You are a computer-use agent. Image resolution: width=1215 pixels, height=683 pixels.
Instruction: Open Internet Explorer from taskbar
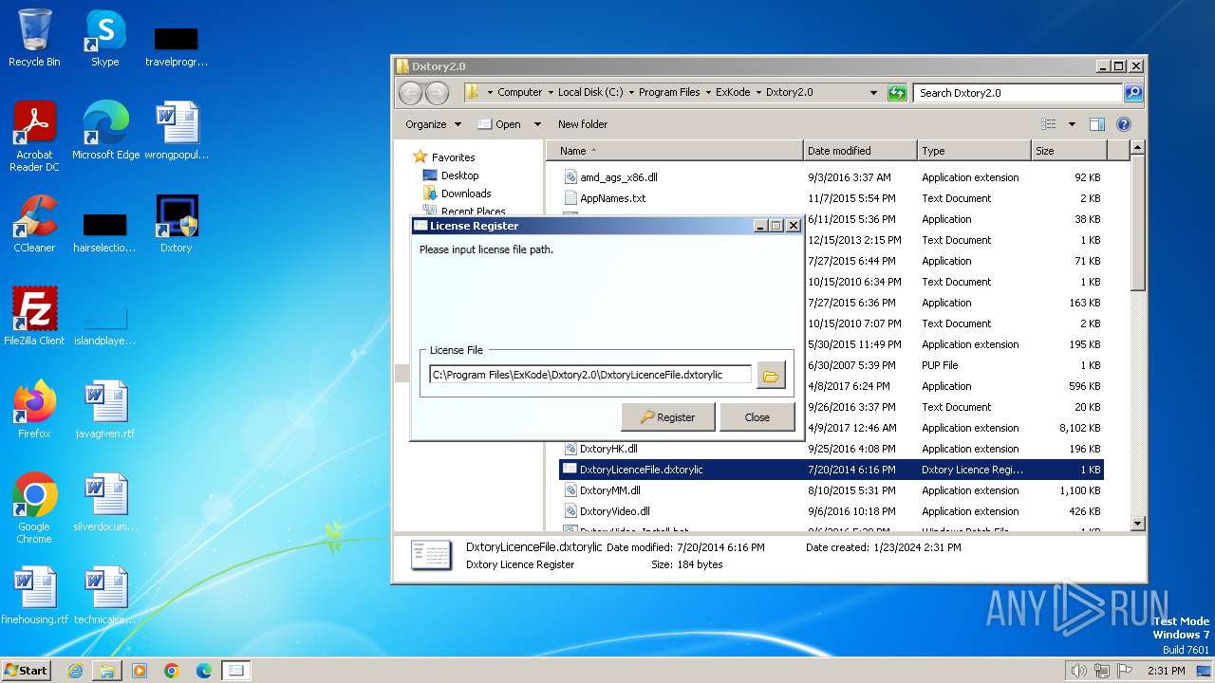pyautogui.click(x=75, y=671)
